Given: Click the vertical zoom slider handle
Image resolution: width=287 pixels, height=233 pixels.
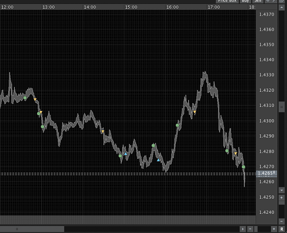Looking at the screenshot, I should [281, 203].
